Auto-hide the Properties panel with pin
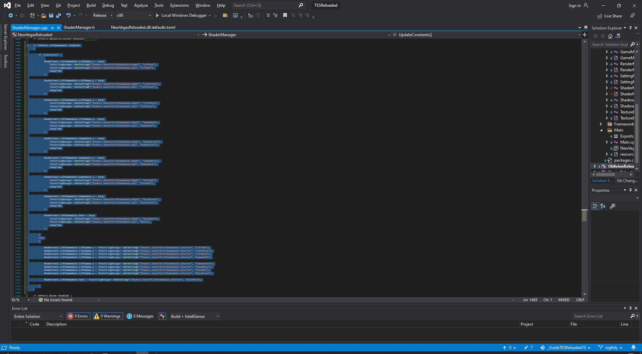This screenshot has width=642, height=354. click(631, 190)
